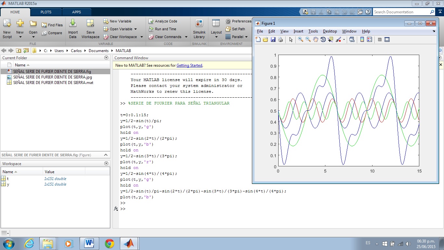Insert a colorbar into the plot
Viewport: 444px width, 250px height.
362,39
